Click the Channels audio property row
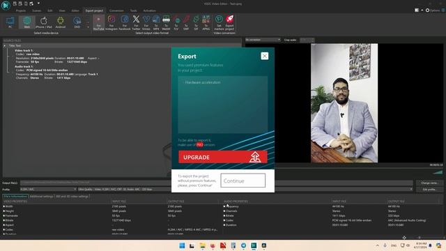Viewport: 446px width, 251px height. [333, 211]
